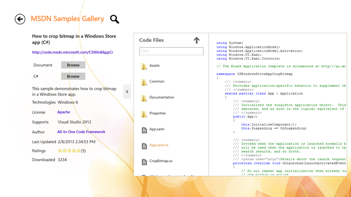
Task: Collapse the details pane with the chevron
Action: click(x=127, y=92)
